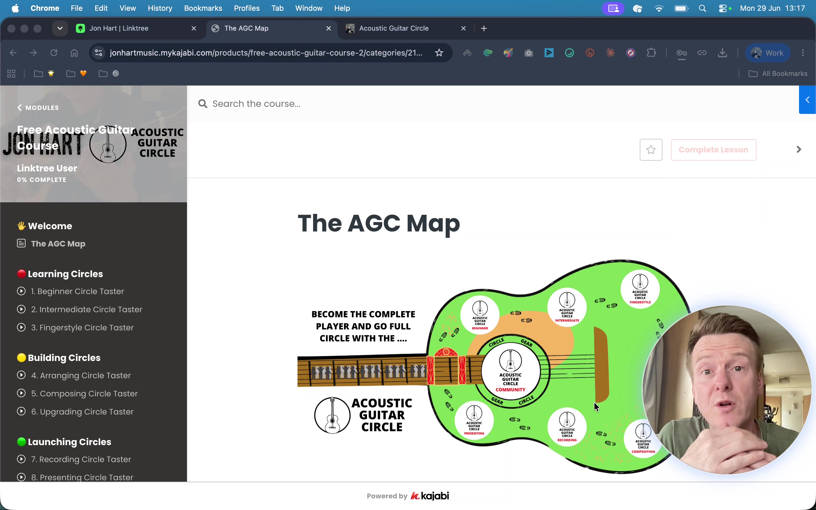The image size is (816, 510).
Task: Open macOS Spotlight search
Action: [703, 8]
